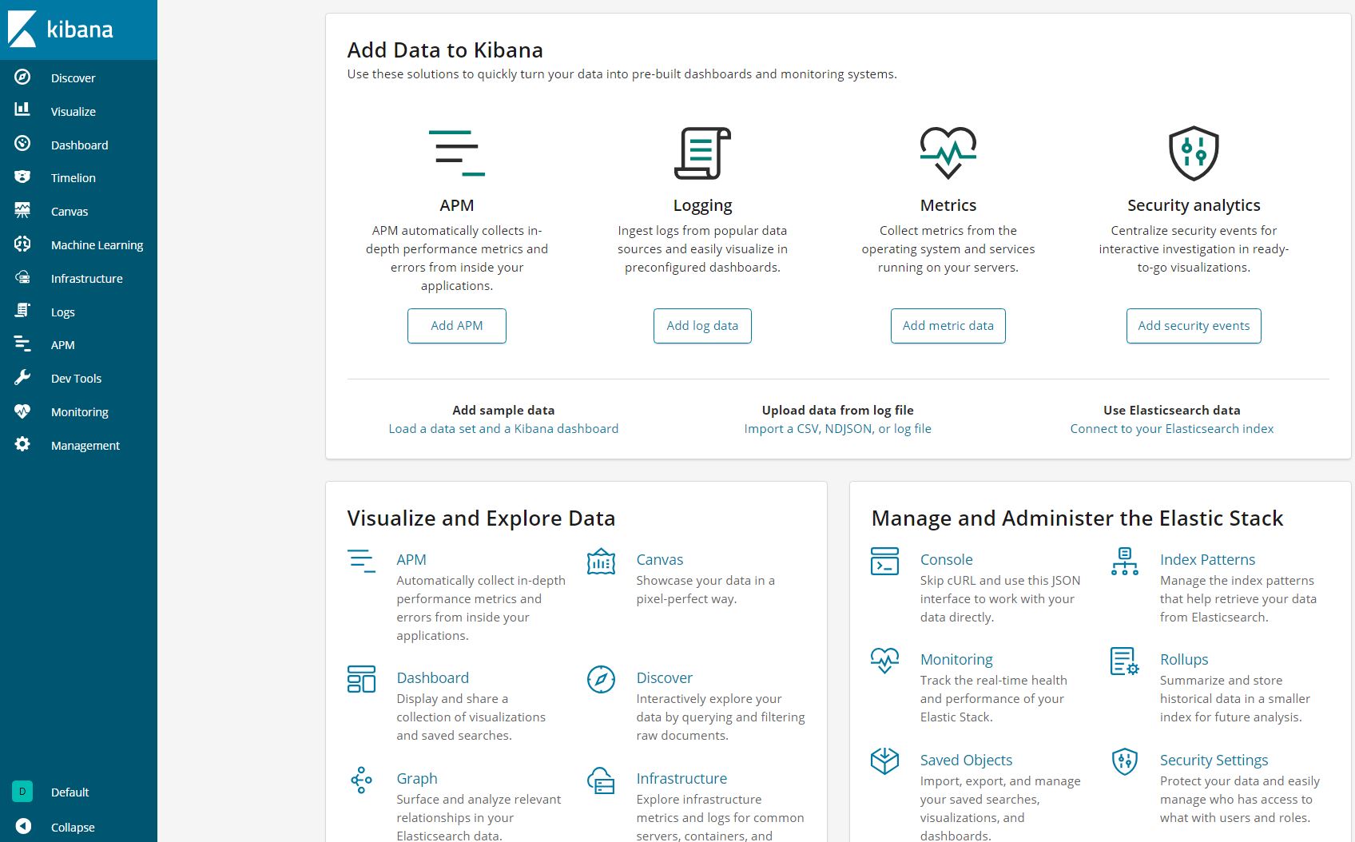
Task: Click the Dashboard layout icon in Visualize section
Action: (x=361, y=679)
